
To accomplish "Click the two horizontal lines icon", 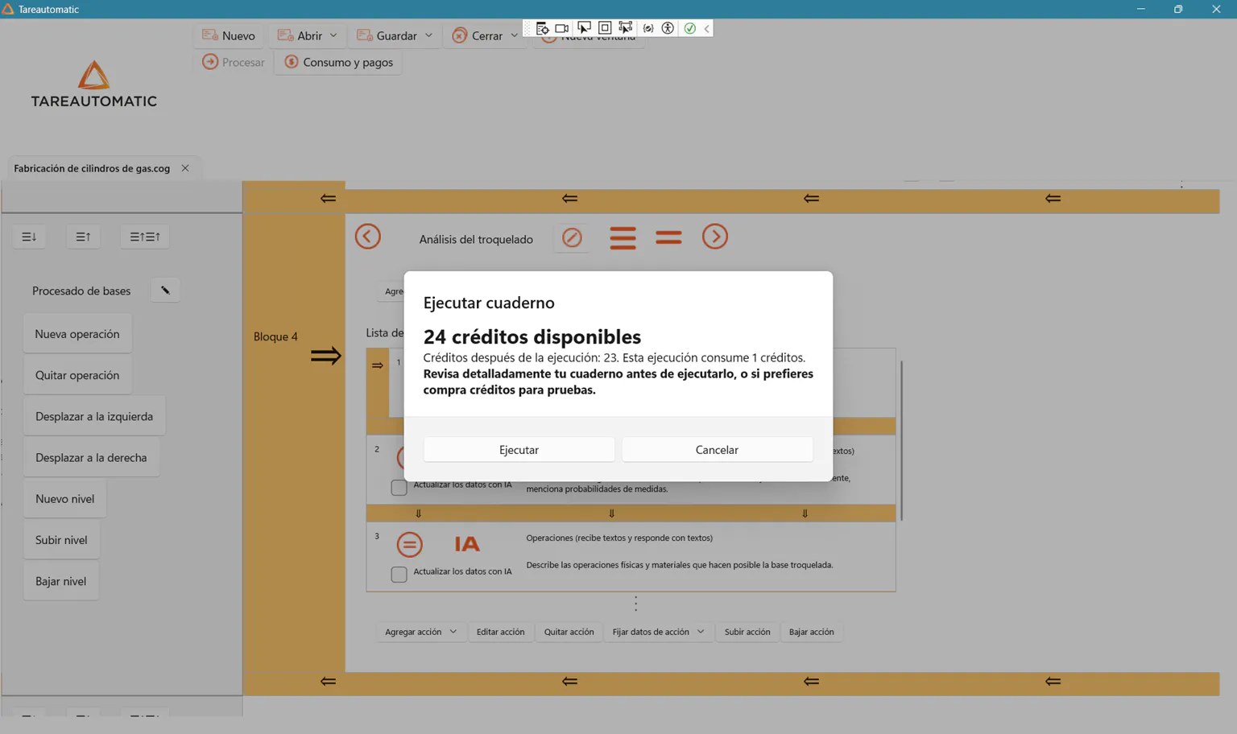I will [668, 237].
